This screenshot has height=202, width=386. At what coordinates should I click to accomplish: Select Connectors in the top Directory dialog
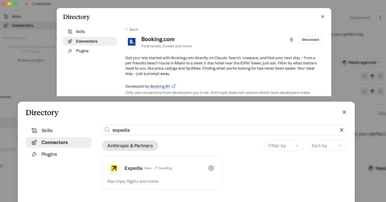click(90, 41)
